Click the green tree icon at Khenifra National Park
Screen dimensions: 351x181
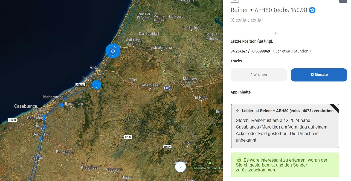coord(210,163)
